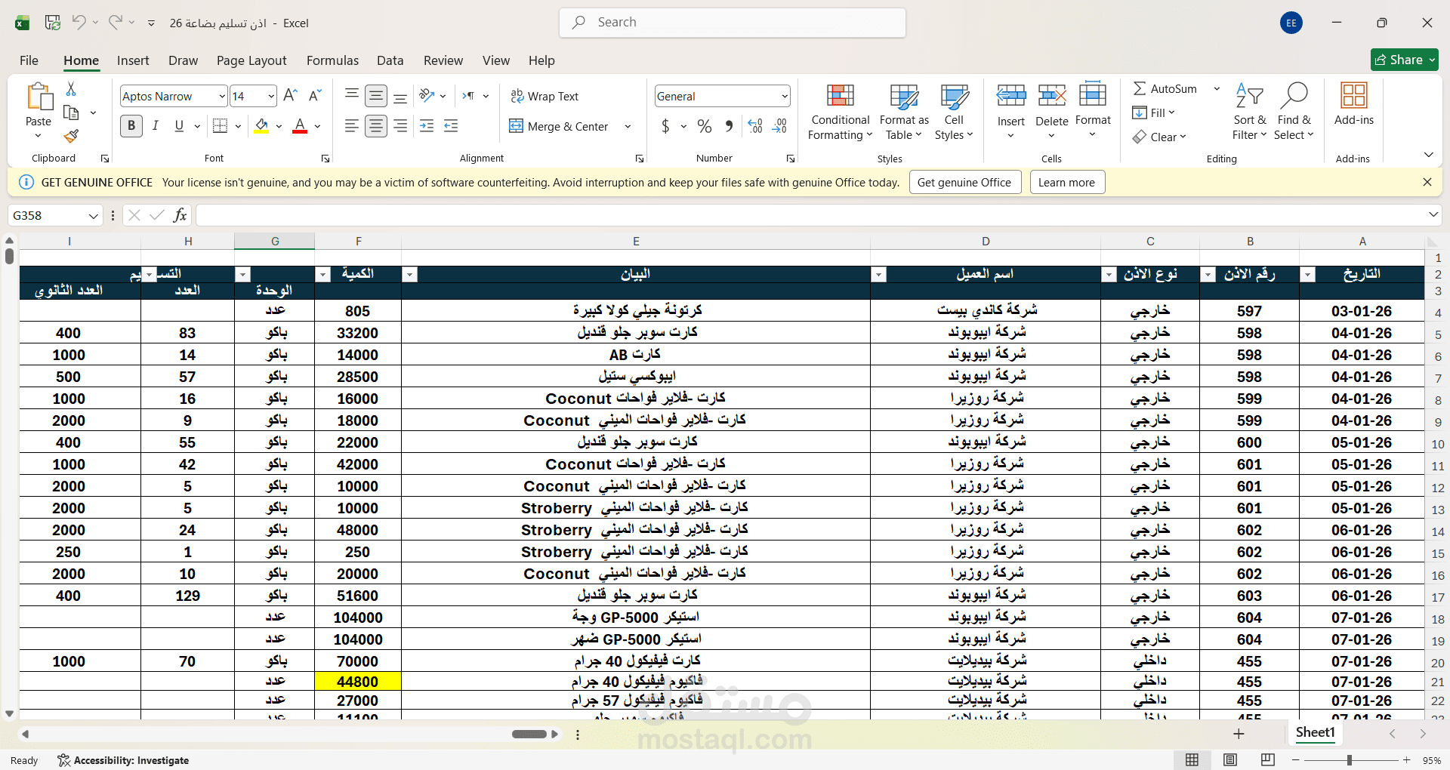
Task: Open Conditional Formatting menu
Action: pos(840,112)
